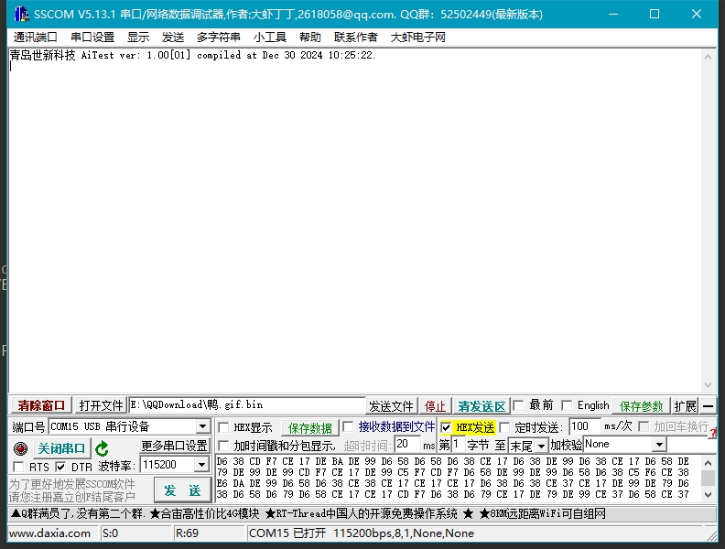Screen dimensions: 725x549
Task: Click the receive window scrollbar down arrow
Action: click(x=708, y=385)
